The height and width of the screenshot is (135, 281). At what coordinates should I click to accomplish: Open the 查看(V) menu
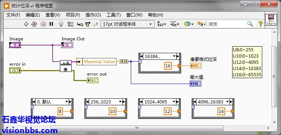(x=53, y=15)
